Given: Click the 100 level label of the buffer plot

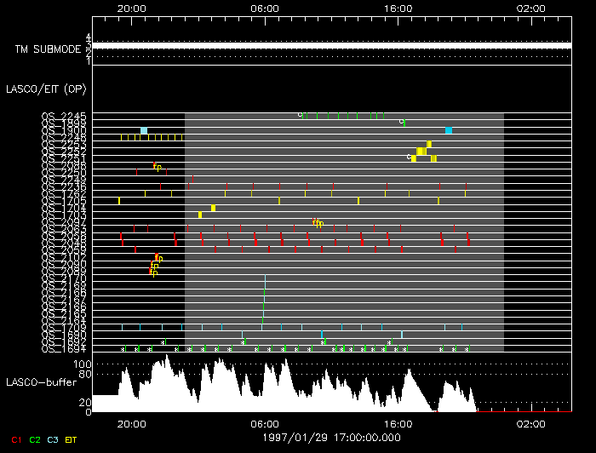Looking at the screenshot, I should pyautogui.click(x=82, y=364).
